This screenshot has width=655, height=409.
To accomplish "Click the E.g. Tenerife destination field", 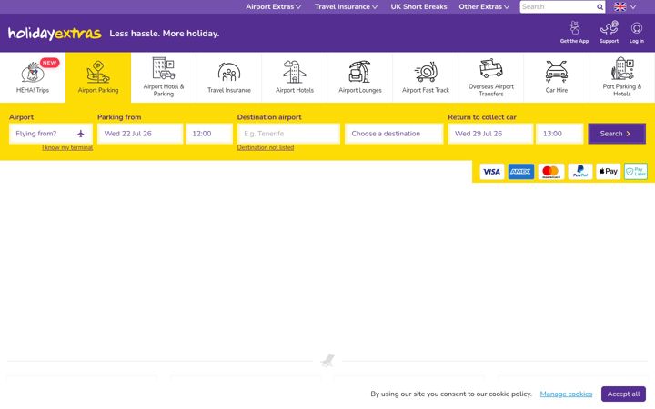I will (x=288, y=134).
